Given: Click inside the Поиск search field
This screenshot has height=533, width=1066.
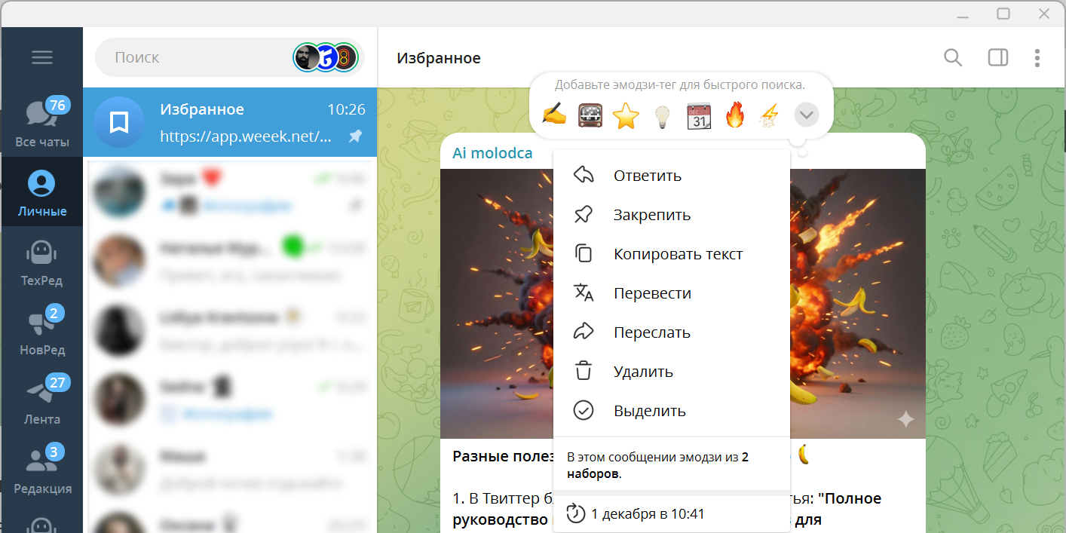Looking at the screenshot, I should pos(188,57).
